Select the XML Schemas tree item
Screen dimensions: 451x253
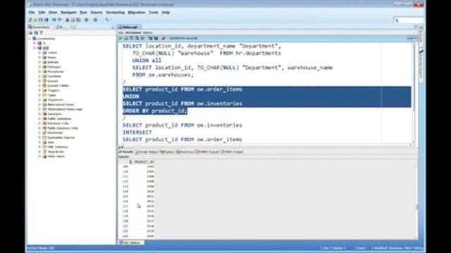click(x=58, y=147)
